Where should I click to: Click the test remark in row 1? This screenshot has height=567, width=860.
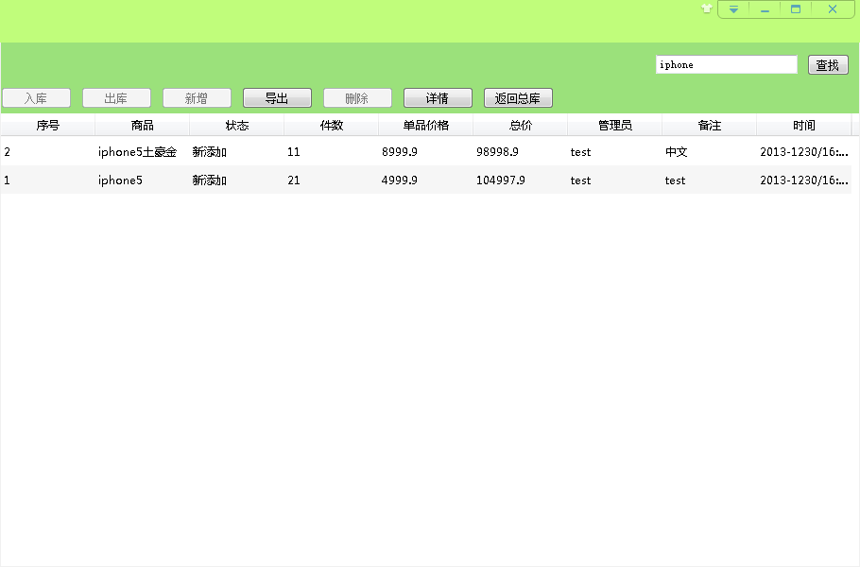(675, 180)
